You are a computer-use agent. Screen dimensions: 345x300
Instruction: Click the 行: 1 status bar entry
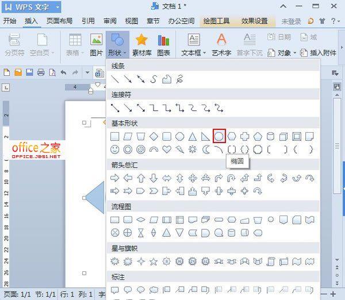(x=67, y=294)
